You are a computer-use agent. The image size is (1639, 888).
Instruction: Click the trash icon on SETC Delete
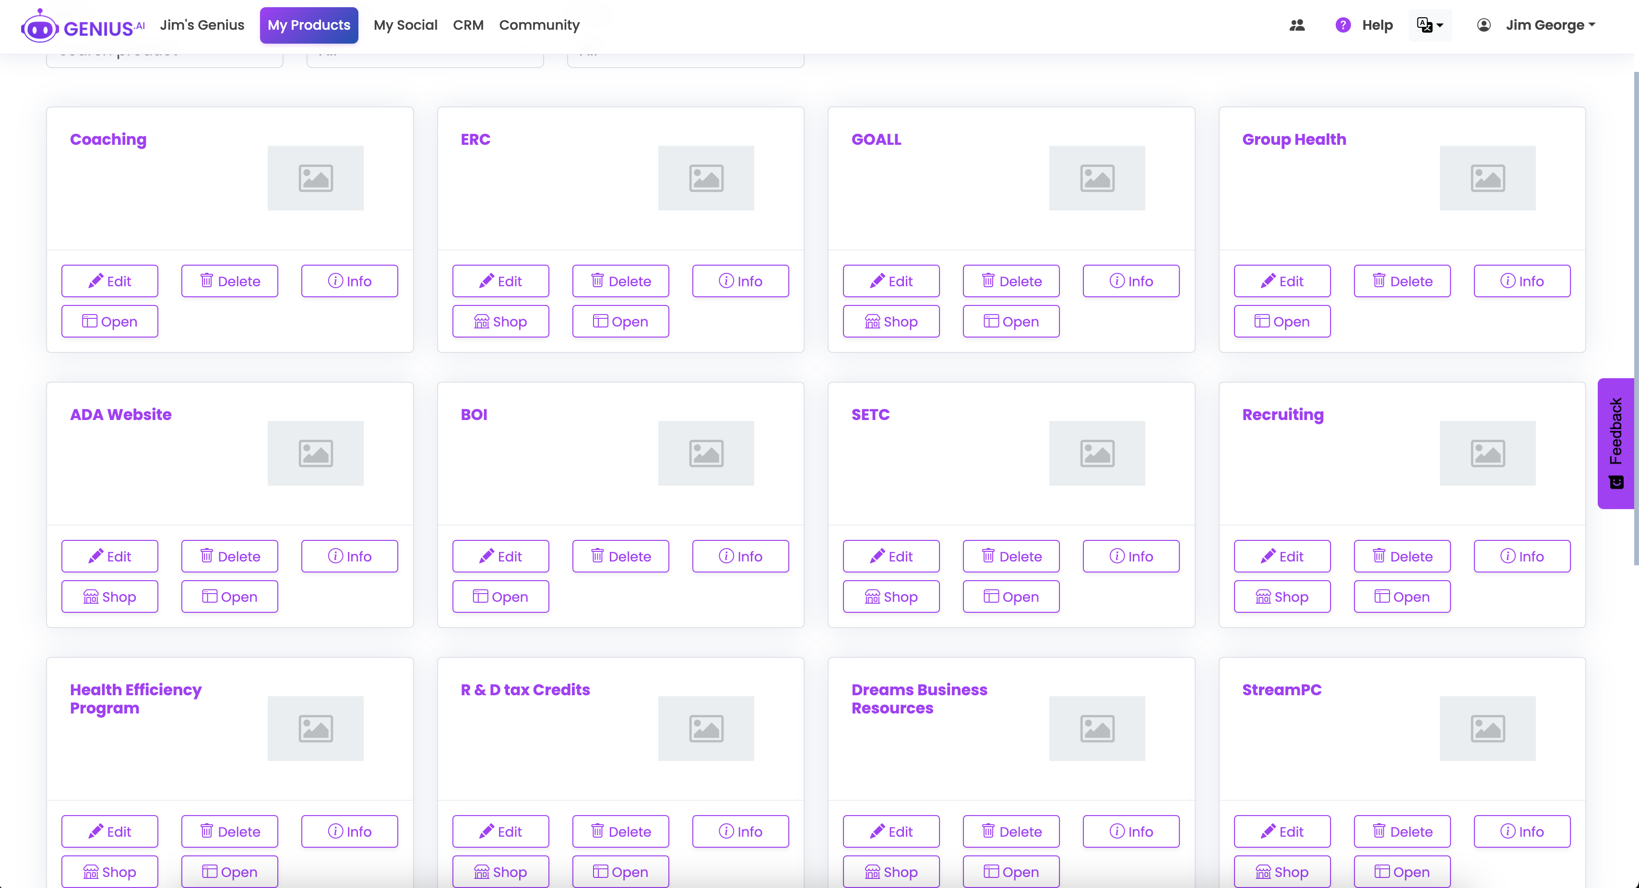[x=988, y=556]
